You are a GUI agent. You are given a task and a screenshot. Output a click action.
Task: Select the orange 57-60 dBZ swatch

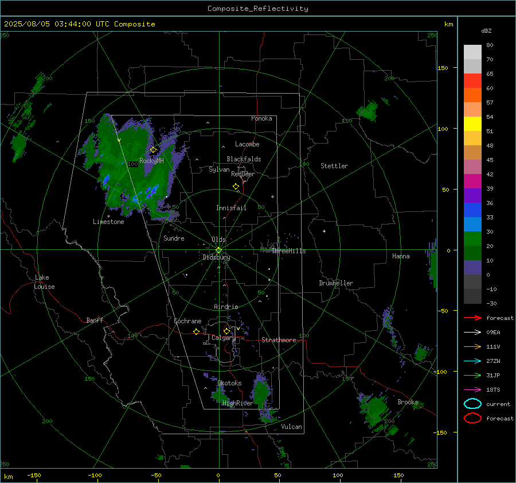click(472, 95)
